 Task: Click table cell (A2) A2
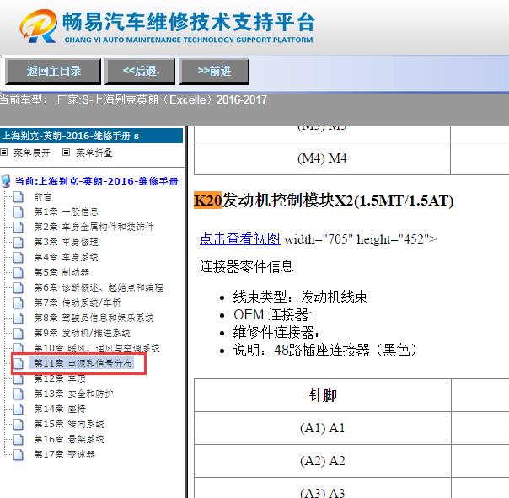[323, 461]
